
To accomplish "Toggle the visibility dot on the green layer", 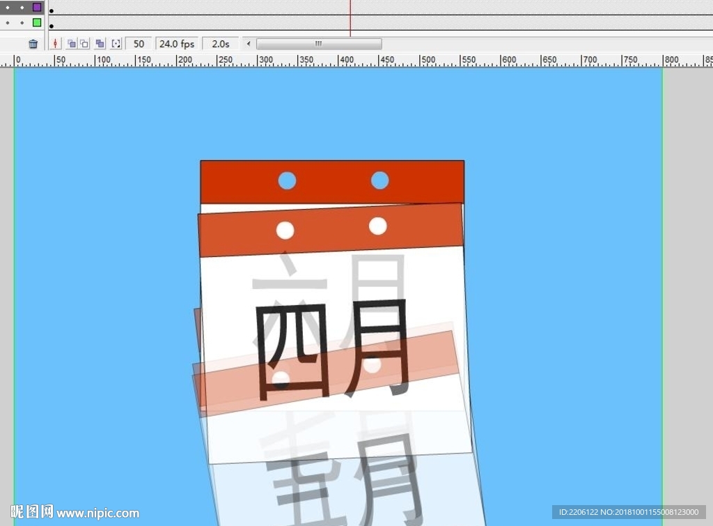I will [x=8, y=22].
